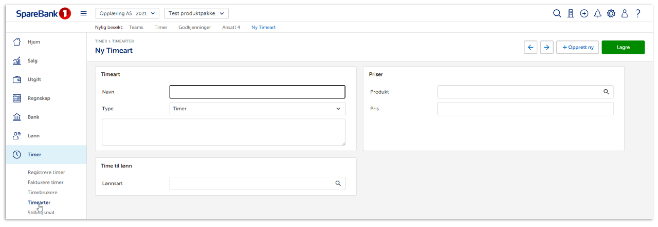Click the green Lagre button
Screen dimensions: 658x227
[623, 47]
